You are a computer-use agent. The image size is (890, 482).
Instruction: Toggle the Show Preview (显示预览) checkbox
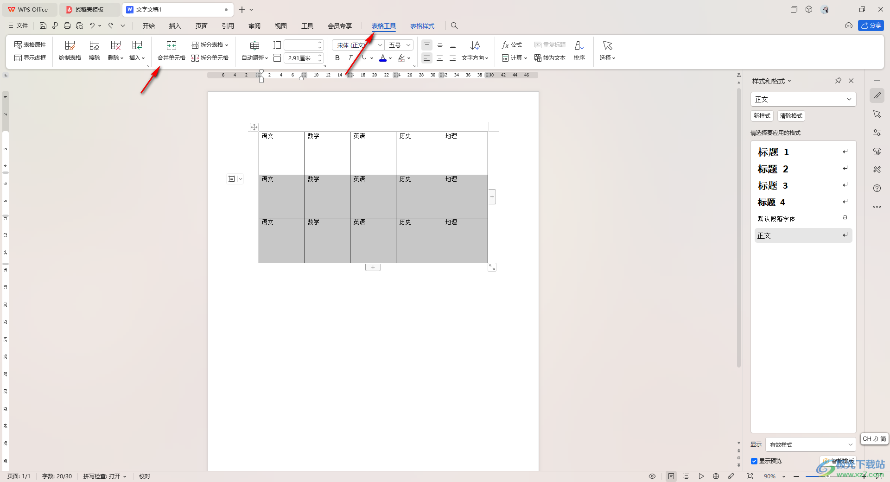point(754,461)
